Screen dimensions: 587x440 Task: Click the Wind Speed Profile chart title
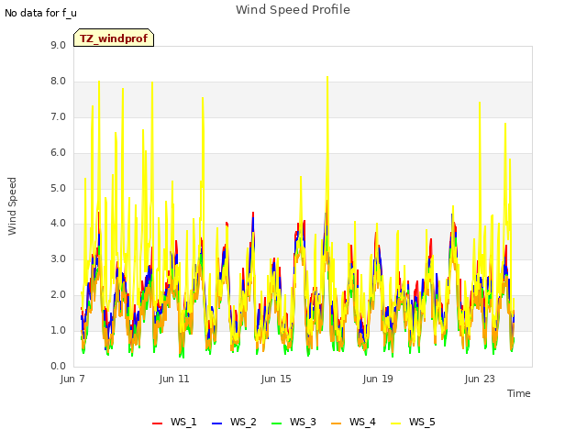tap(293, 10)
